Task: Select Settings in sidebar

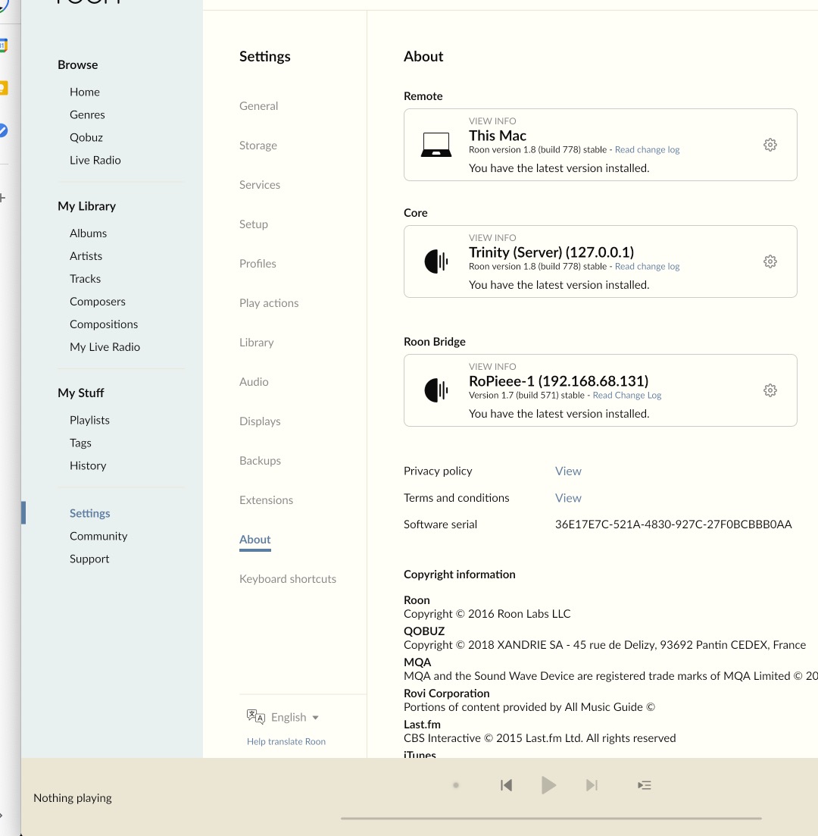Action: pos(90,513)
